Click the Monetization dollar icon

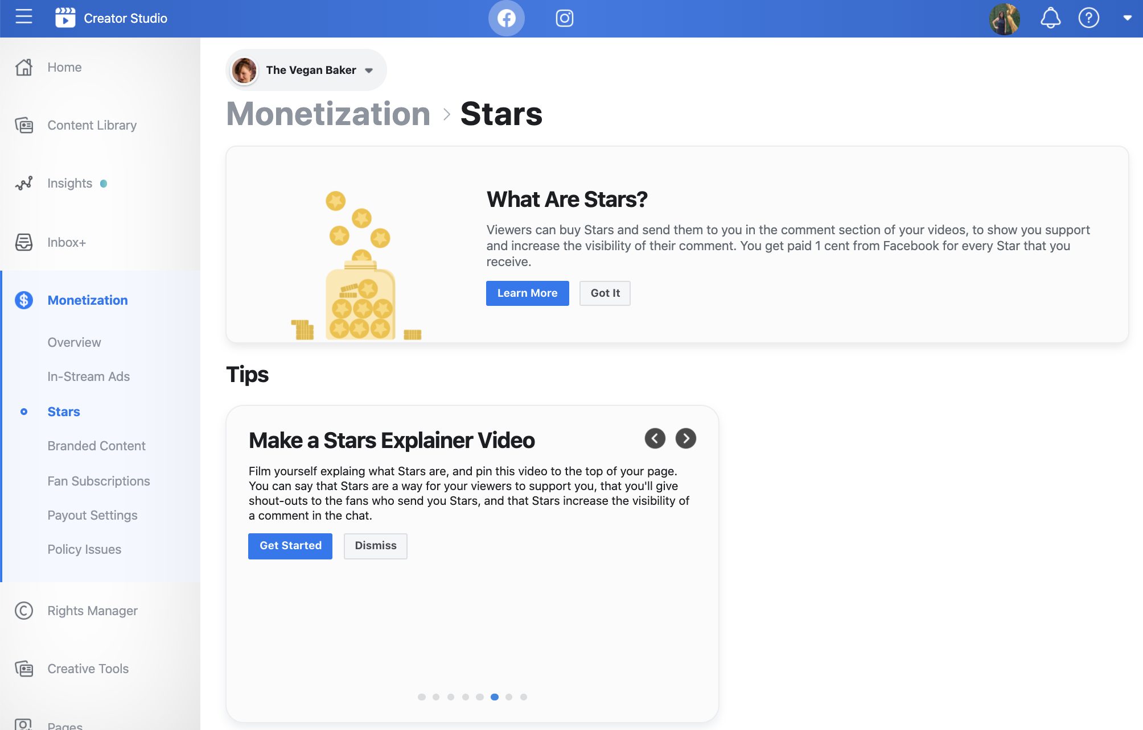pos(24,300)
